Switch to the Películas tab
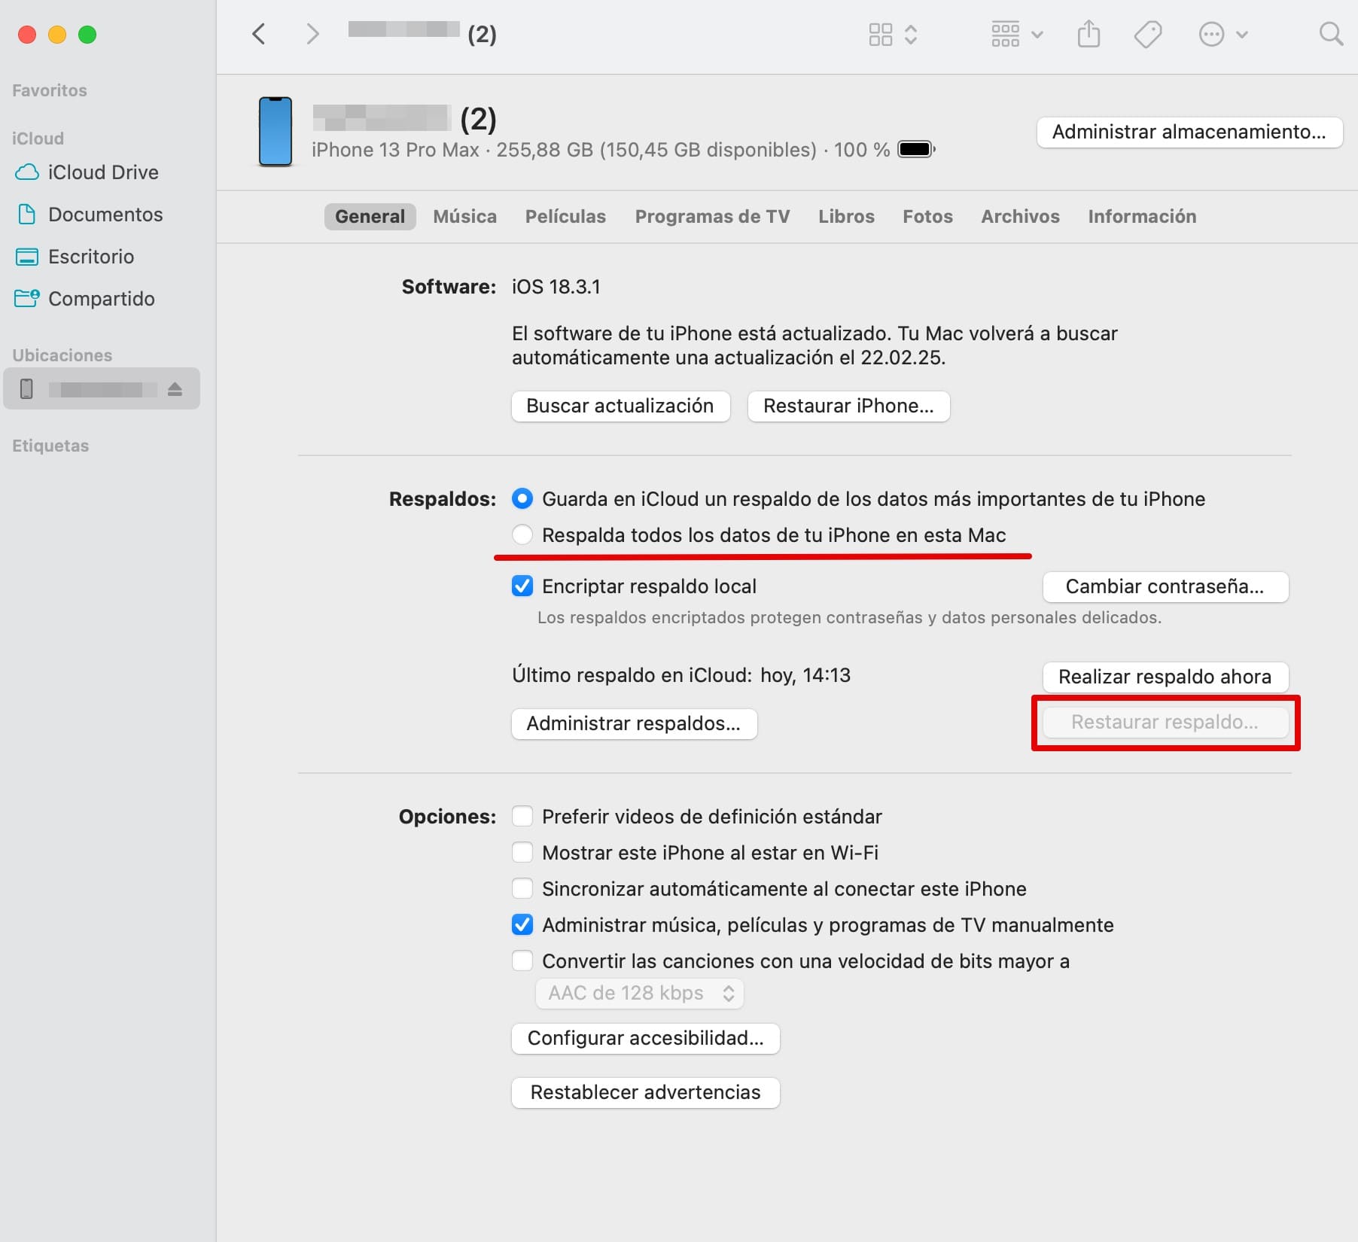This screenshot has width=1358, height=1242. point(565,217)
